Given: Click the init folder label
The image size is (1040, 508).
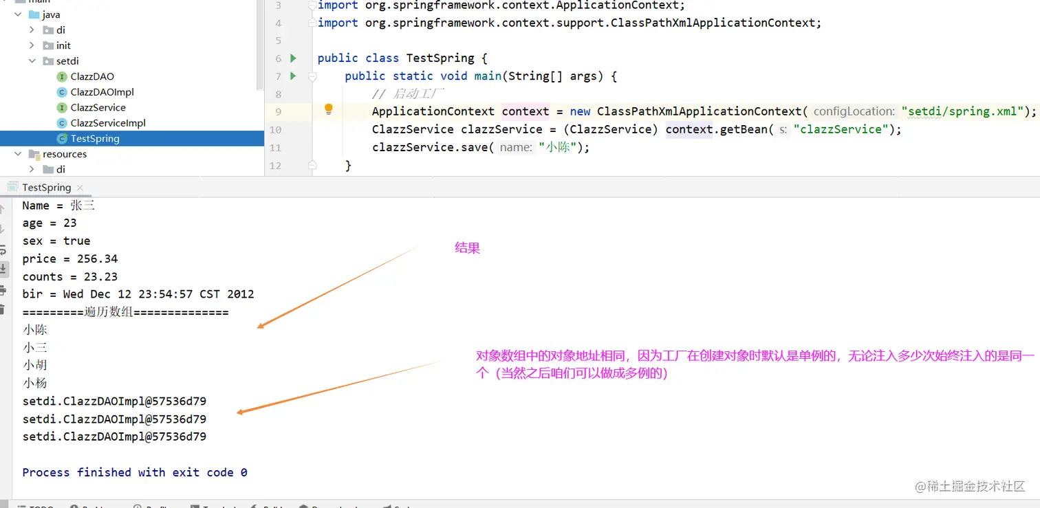Looking at the screenshot, I should pos(63,45).
